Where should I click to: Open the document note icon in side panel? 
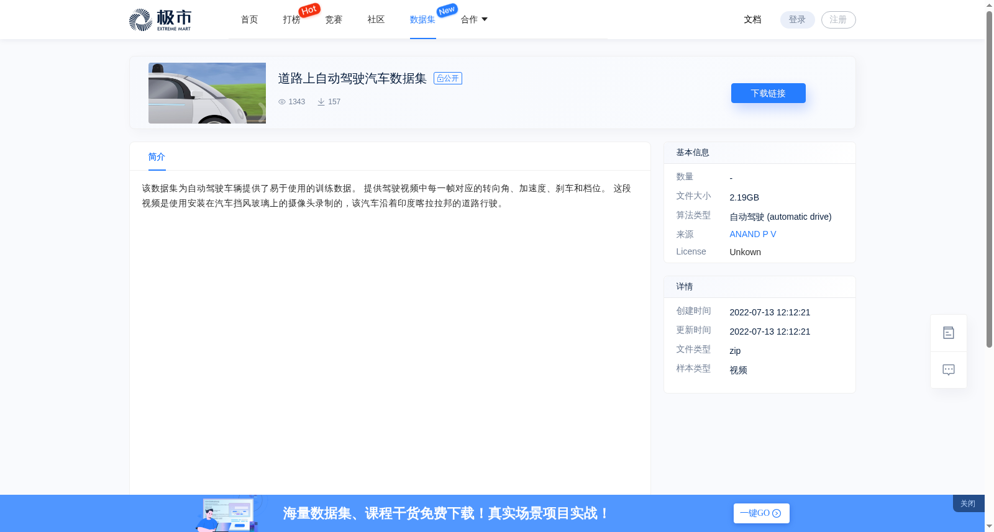click(x=949, y=333)
